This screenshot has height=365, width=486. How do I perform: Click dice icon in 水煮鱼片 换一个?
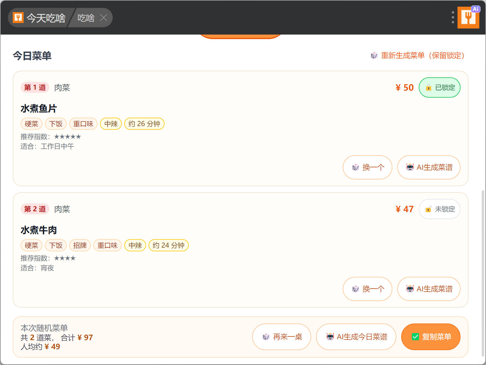pos(355,167)
